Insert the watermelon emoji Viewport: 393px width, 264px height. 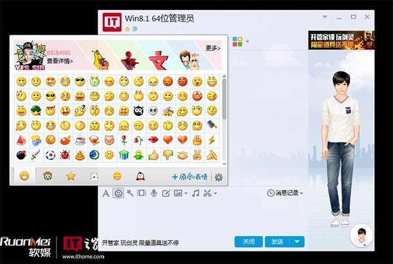[22, 140]
